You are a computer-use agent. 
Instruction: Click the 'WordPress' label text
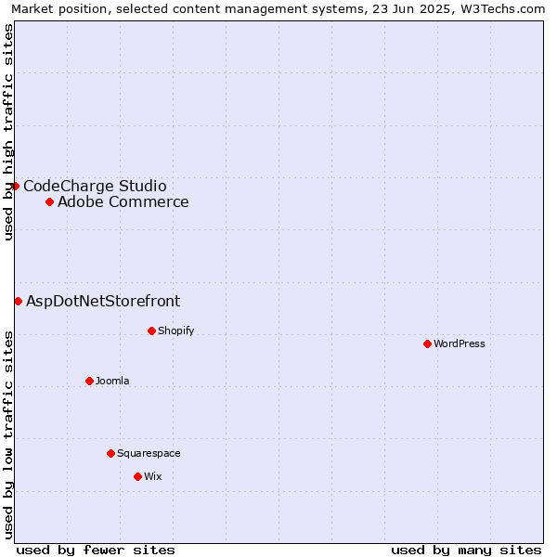pyautogui.click(x=460, y=343)
